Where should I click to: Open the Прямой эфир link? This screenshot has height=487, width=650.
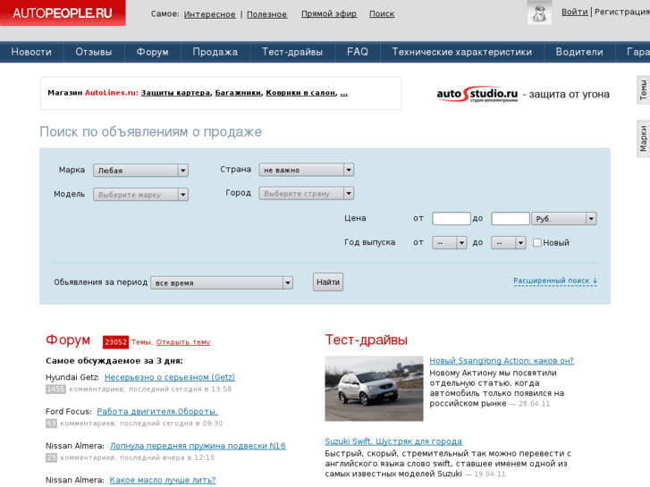click(329, 13)
